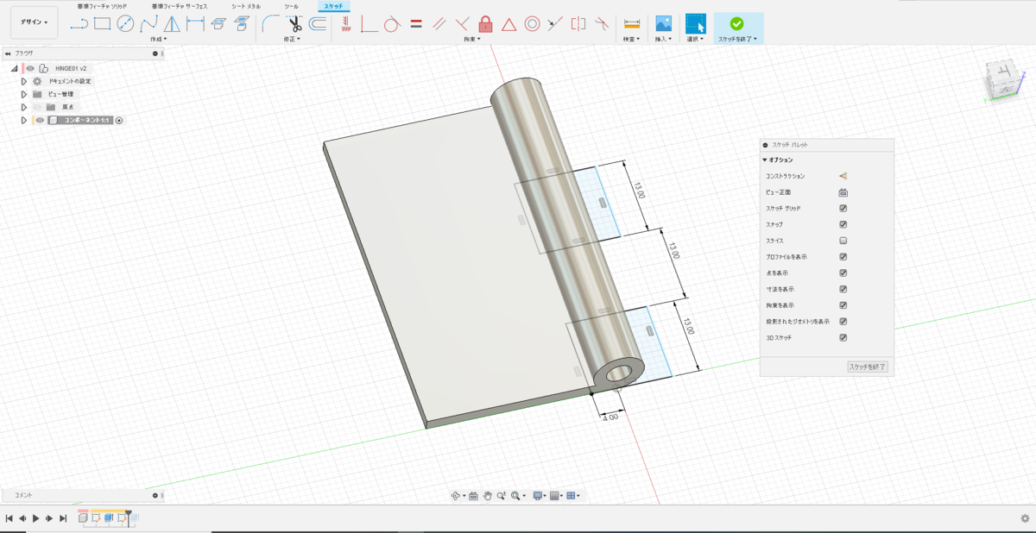Open the デザイン workspace dropdown
The width and height of the screenshot is (1036, 533).
pyautogui.click(x=35, y=22)
